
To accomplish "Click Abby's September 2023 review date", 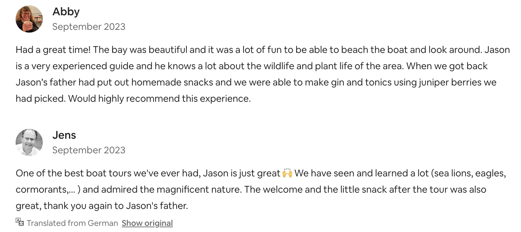I will 89,26.
